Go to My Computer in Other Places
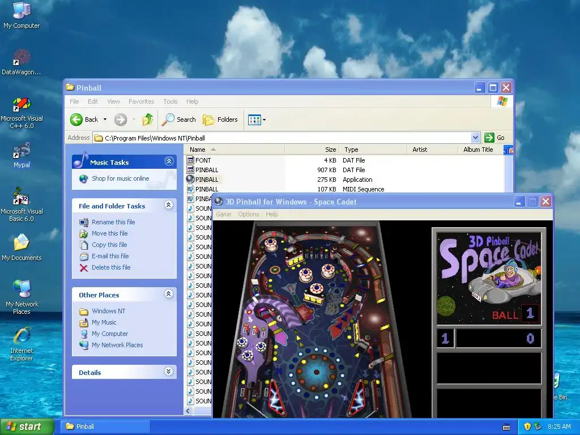The height and width of the screenshot is (435, 580). (x=110, y=334)
